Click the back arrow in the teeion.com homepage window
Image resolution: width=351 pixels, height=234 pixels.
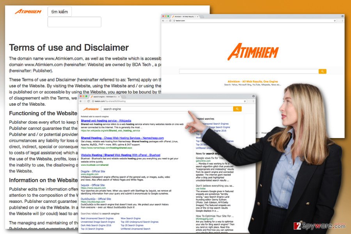(163, 21)
